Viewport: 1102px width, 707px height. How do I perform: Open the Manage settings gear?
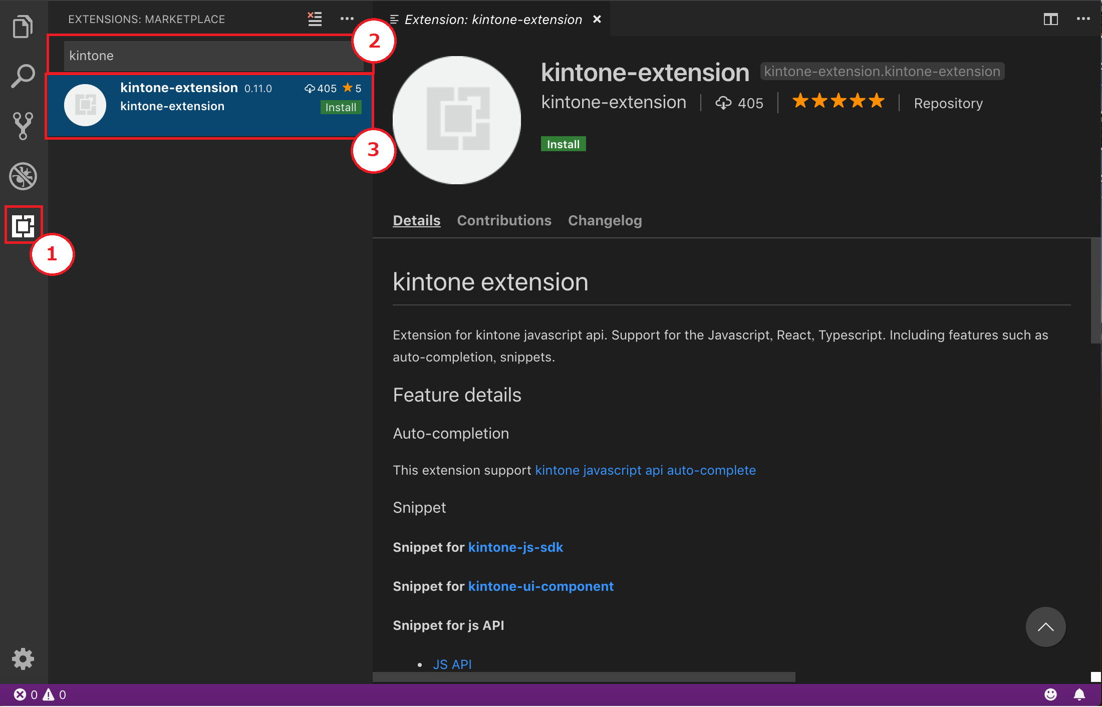point(23,659)
